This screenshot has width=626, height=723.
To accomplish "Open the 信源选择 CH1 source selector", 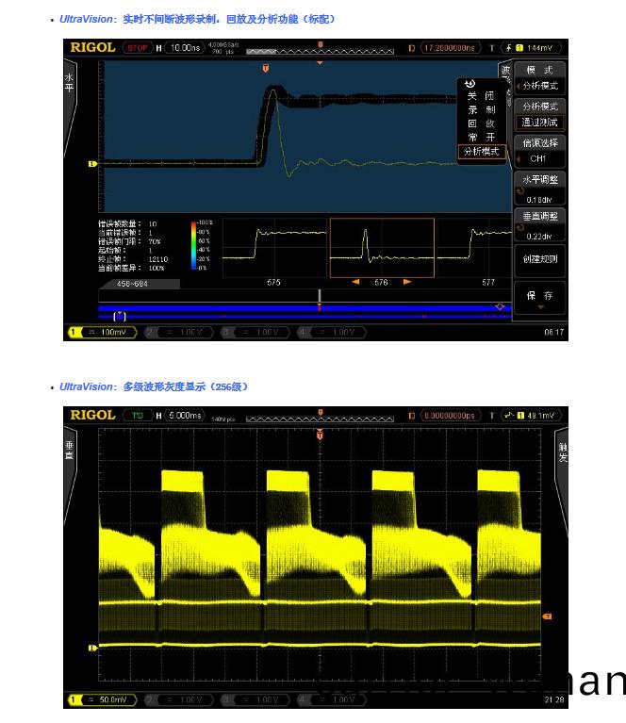I will pyautogui.click(x=541, y=151).
